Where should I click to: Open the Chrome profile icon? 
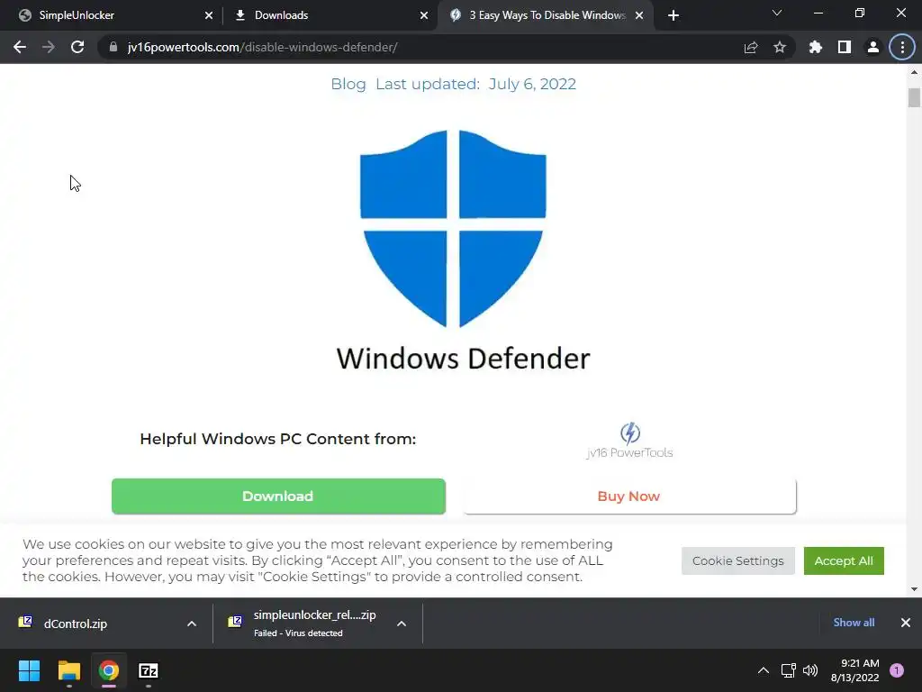point(873,47)
